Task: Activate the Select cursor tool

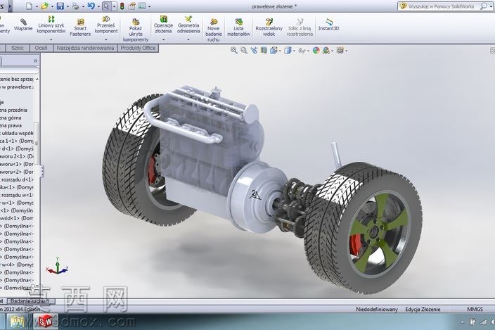Action: tap(107, 6)
